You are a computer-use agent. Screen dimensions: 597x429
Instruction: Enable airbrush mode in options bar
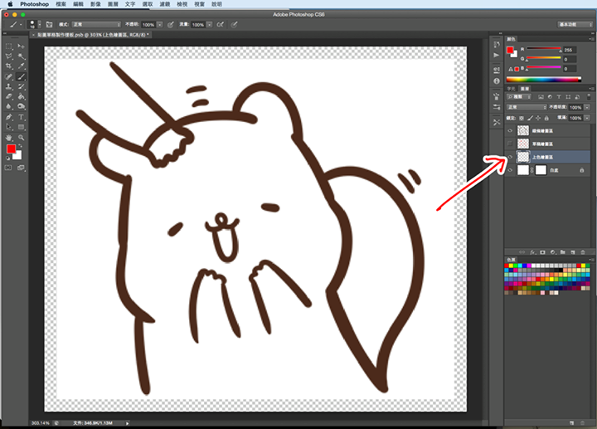click(221, 24)
